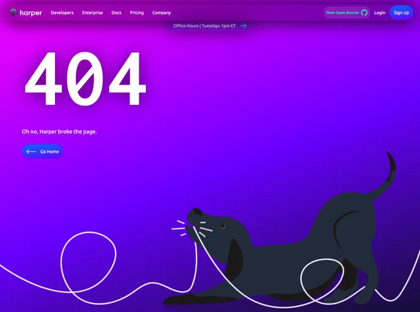Image resolution: width=420 pixels, height=312 pixels.
Task: Click the "Harper broke the page" message
Action: [x=59, y=131]
